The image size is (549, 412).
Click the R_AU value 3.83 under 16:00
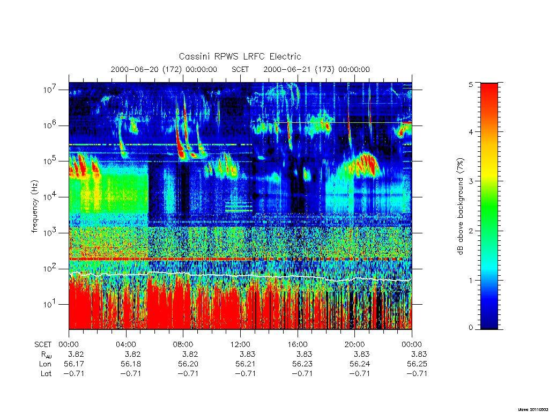[305, 354]
